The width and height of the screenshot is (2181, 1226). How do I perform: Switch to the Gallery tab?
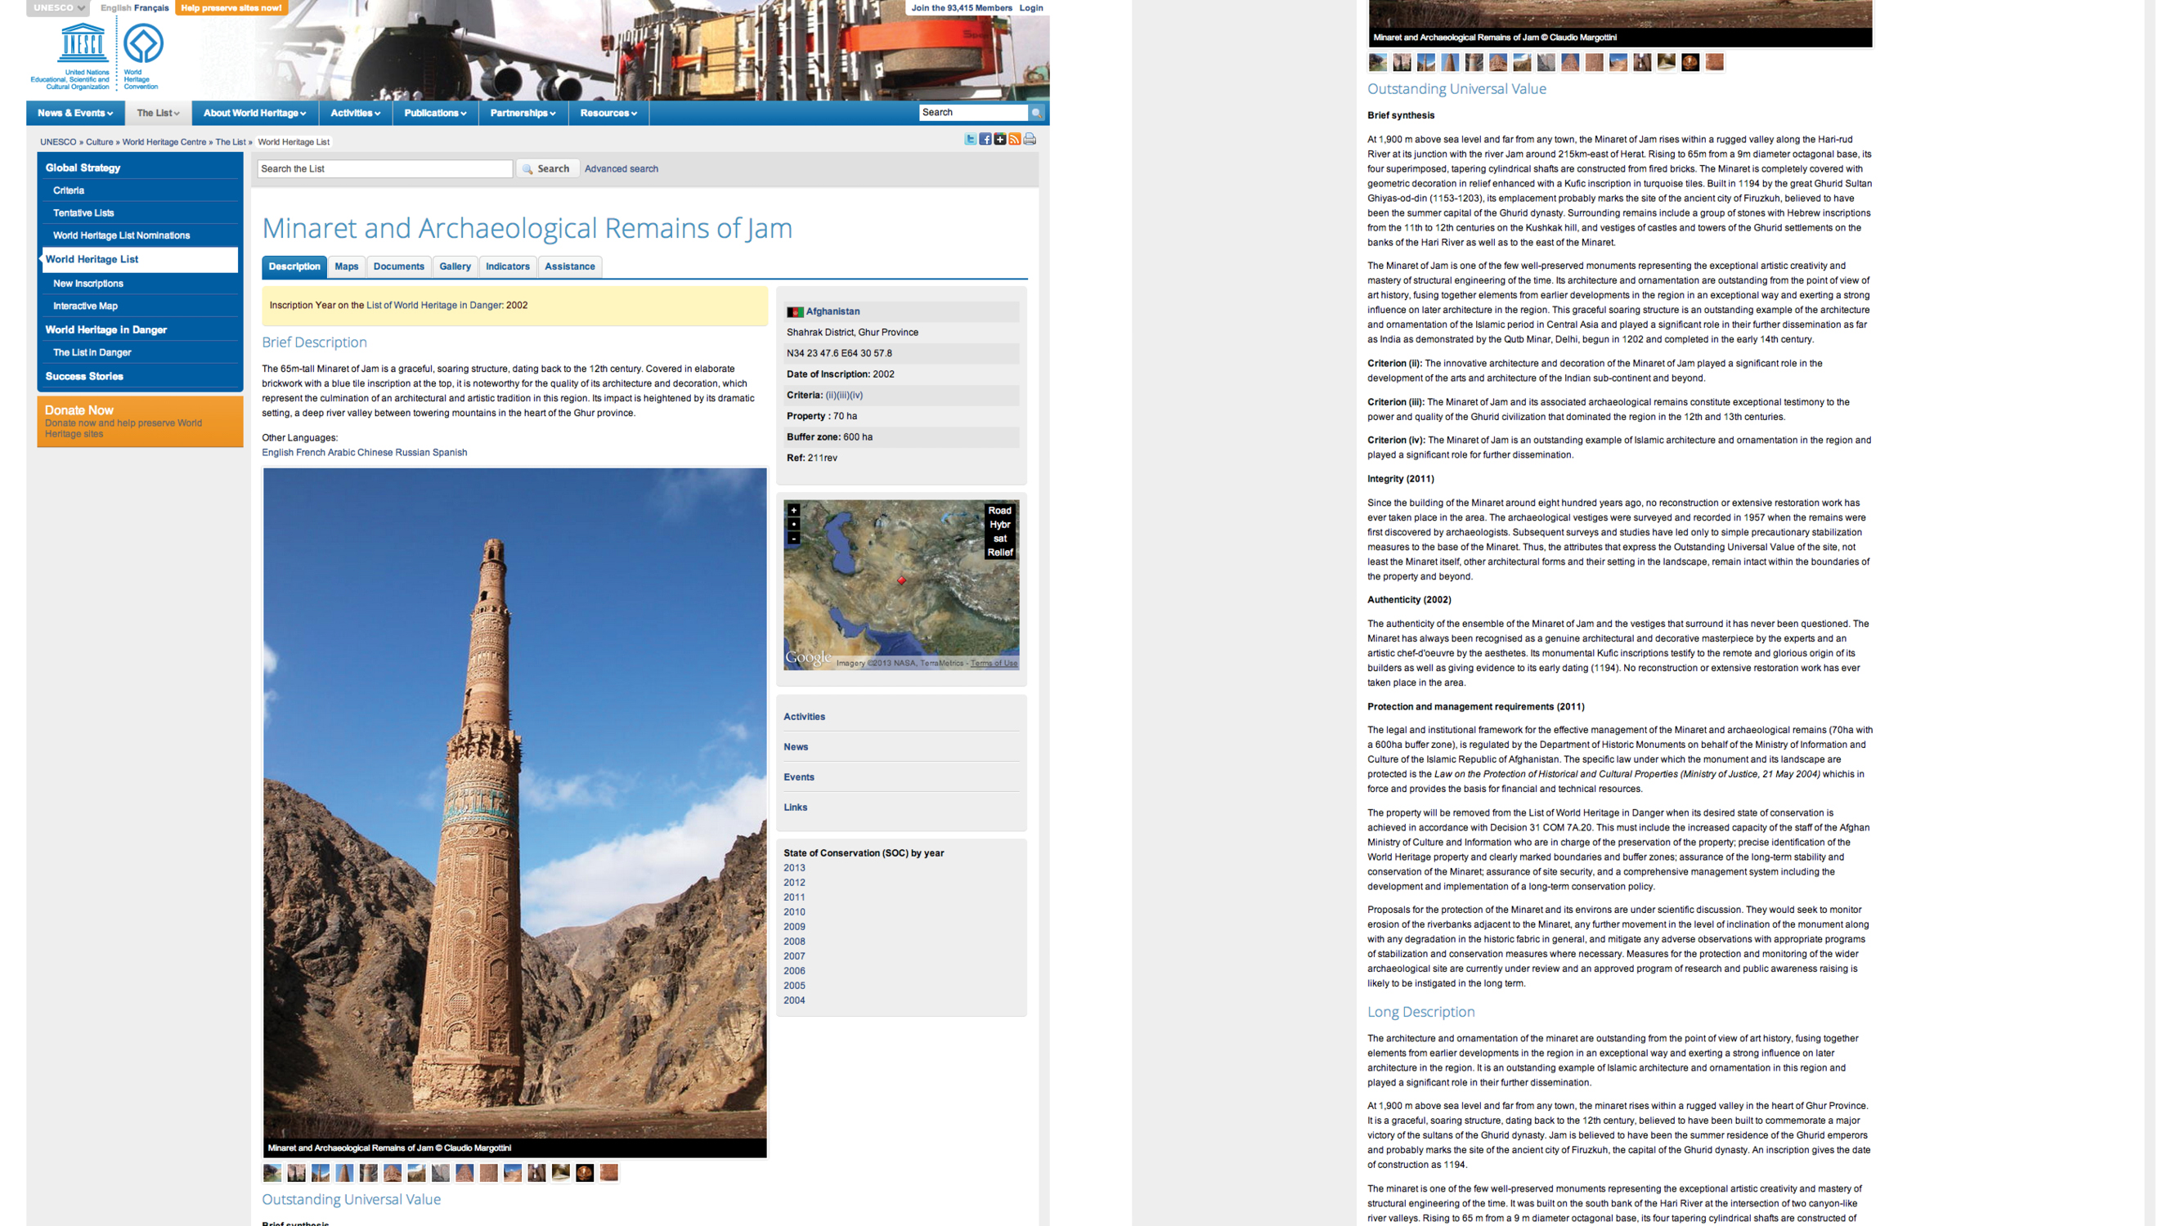(x=455, y=266)
